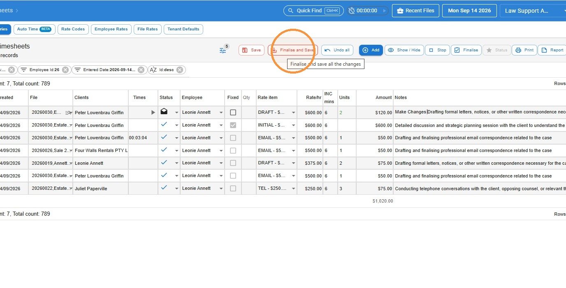Remove the Id:desc sort chip

click(x=180, y=70)
